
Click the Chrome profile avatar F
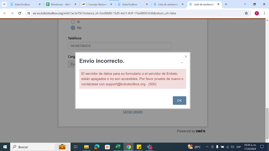click(257, 13)
